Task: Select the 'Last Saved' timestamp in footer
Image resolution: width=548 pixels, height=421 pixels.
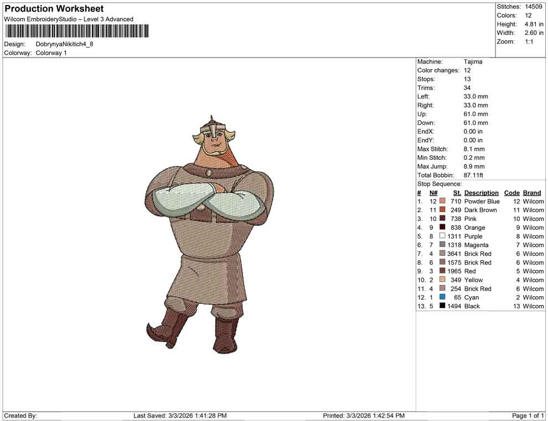Action: point(180,415)
